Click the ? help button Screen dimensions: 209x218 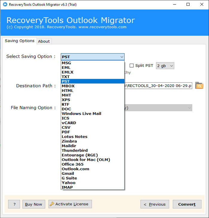pos(14,204)
